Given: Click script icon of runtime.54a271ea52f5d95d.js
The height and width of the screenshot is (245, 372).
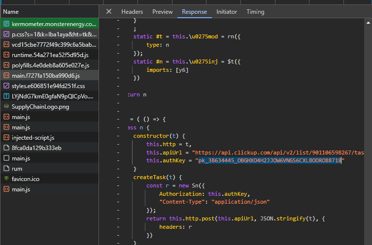Looking at the screenshot, I should pyautogui.click(x=6, y=55).
